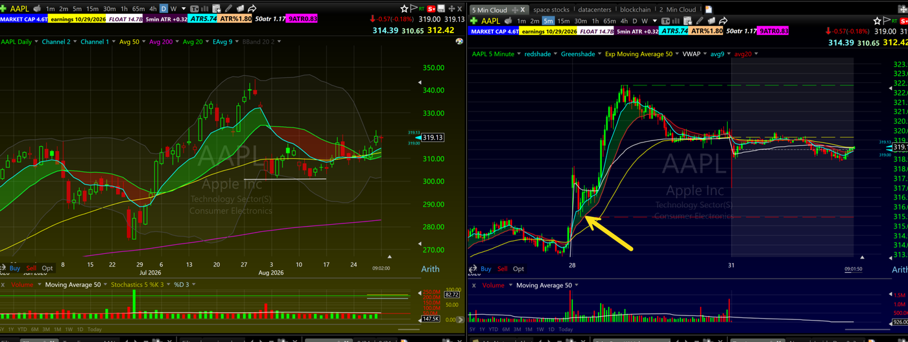Open the color palette icon in Daily chart
The width and height of the screenshot is (908, 342).
pyautogui.click(x=459, y=41)
